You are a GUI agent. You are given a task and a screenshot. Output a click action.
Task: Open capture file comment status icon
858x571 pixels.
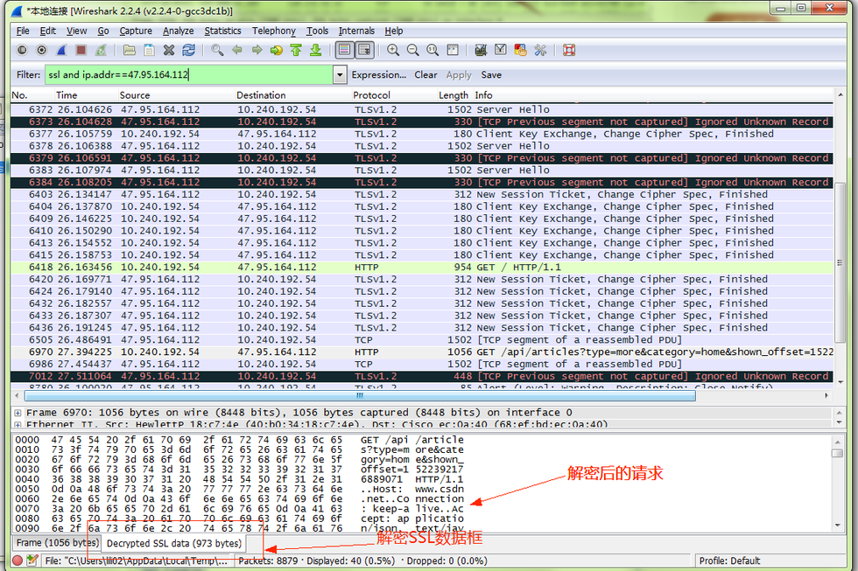(33, 561)
